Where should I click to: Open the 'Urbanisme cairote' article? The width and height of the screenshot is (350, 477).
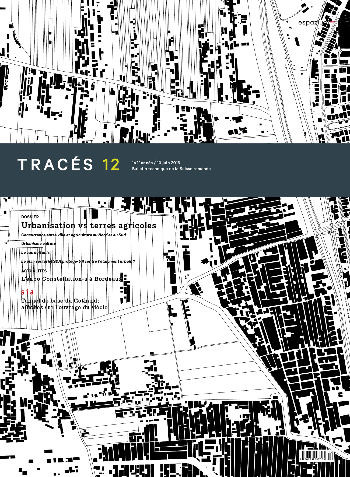38,244
